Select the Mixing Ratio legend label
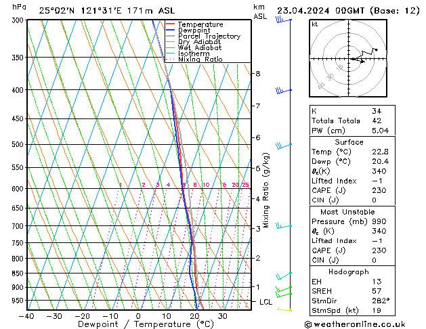 [x=200, y=59]
